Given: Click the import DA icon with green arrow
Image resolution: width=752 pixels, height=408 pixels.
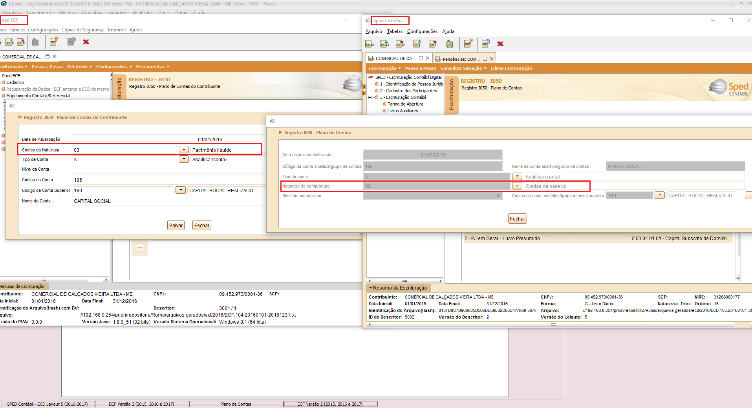Looking at the screenshot, I should click(x=417, y=44).
